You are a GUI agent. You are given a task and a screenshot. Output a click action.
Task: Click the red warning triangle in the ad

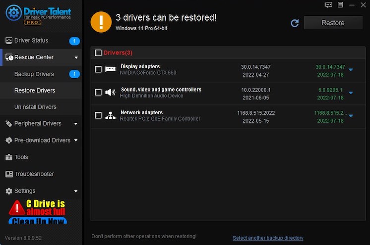[x=17, y=208]
